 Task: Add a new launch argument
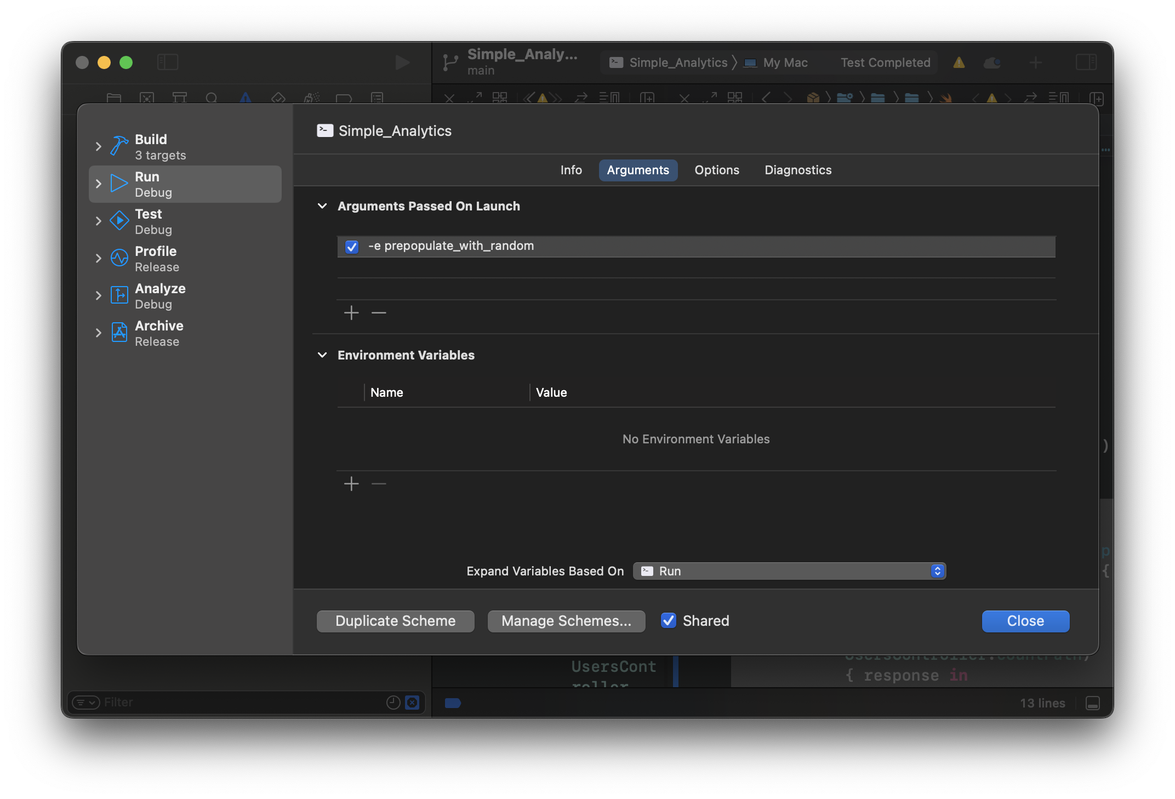pos(351,313)
